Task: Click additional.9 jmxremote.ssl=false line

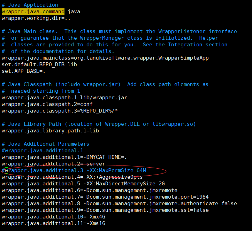Action: point(105,210)
